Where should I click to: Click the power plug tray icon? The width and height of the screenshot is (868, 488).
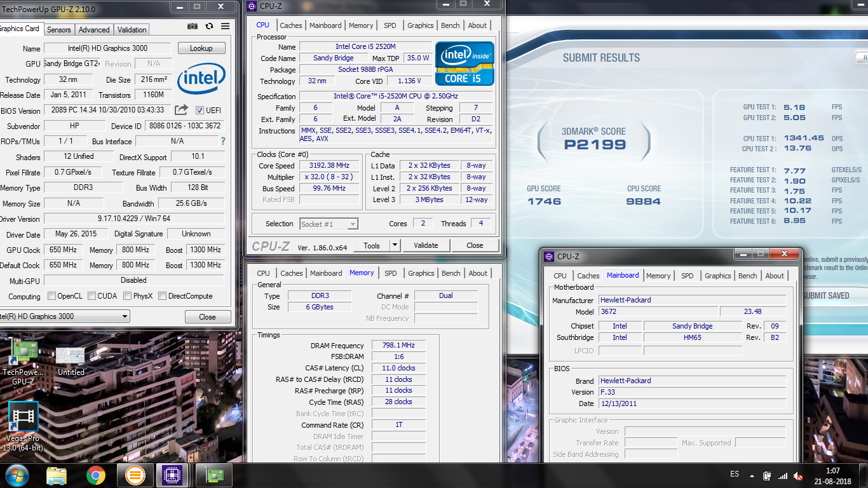pos(767,475)
